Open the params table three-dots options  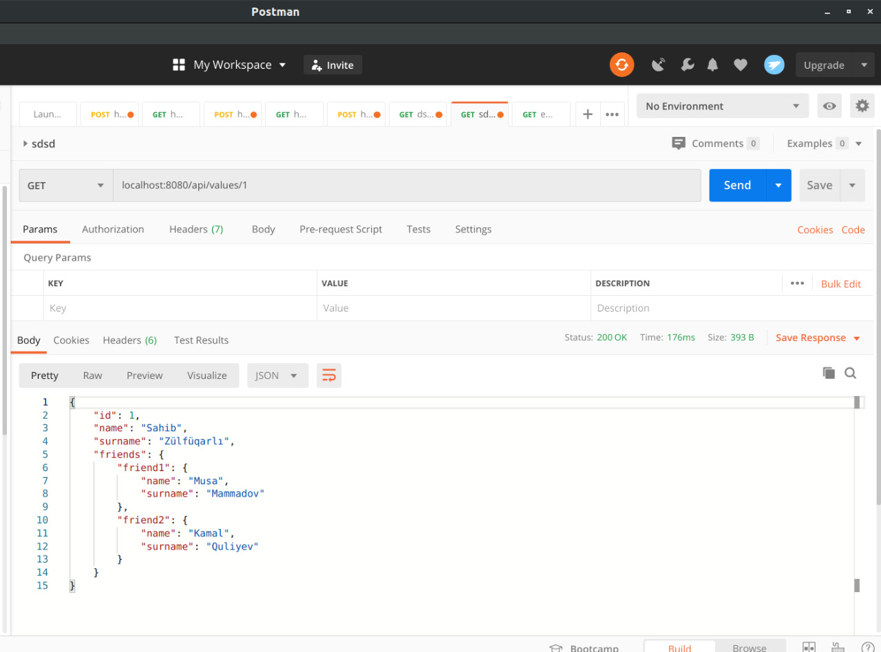coord(797,283)
